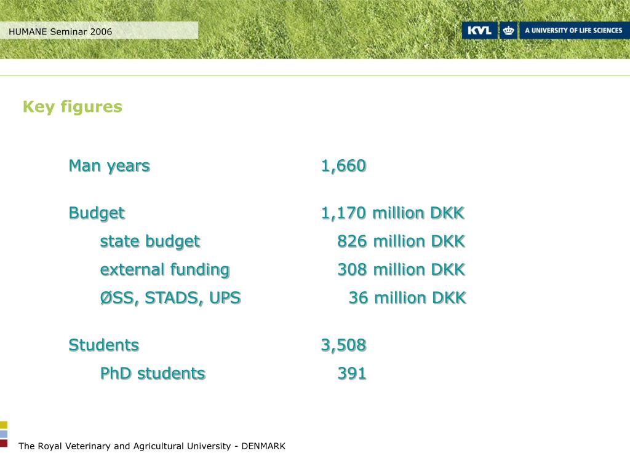Select the student count '3,508'

pyautogui.click(x=343, y=345)
